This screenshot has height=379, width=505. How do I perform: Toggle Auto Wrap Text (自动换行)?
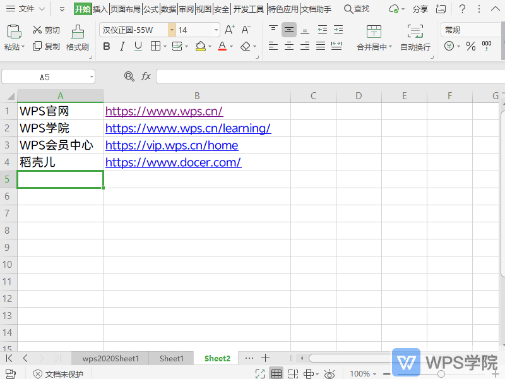(415, 37)
